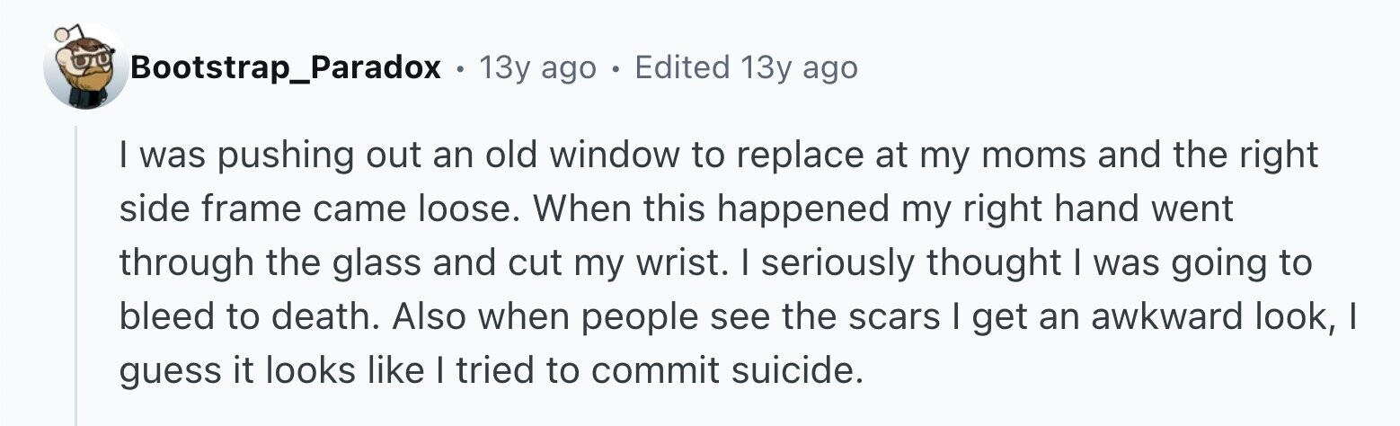Screen dimensions: 1400x426
Task: Open Bootstrap_Paradox's avatar image
Action: [x=86, y=67]
